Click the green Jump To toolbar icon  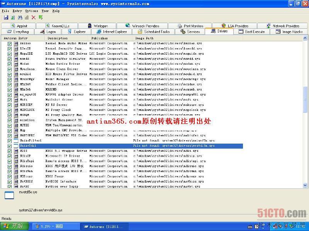click(x=41, y=18)
